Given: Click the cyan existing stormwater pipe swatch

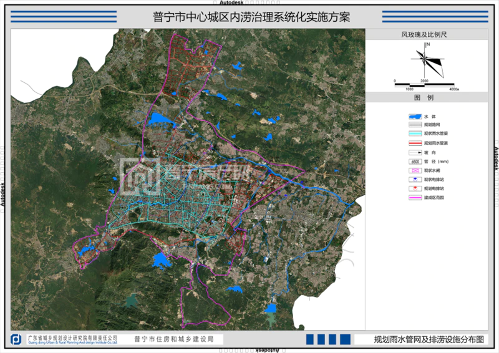Looking at the screenshot, I should 415,134.
